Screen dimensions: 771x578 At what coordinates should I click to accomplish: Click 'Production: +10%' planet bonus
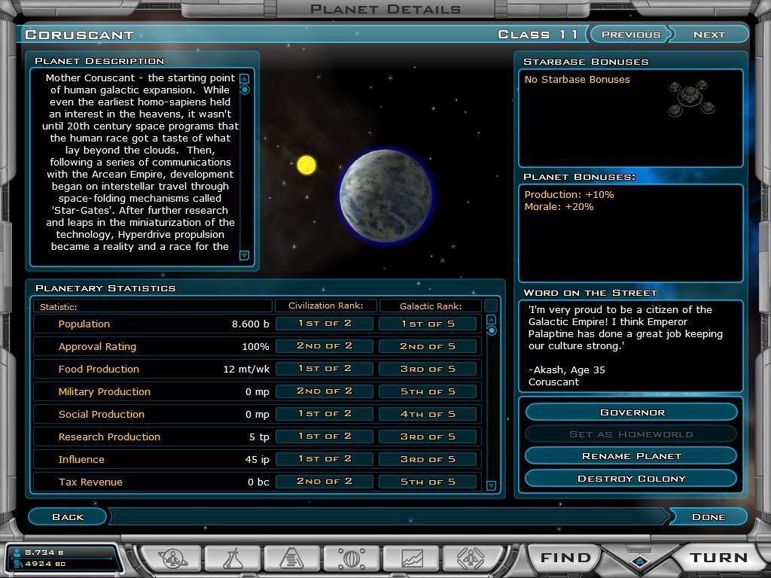(x=569, y=195)
